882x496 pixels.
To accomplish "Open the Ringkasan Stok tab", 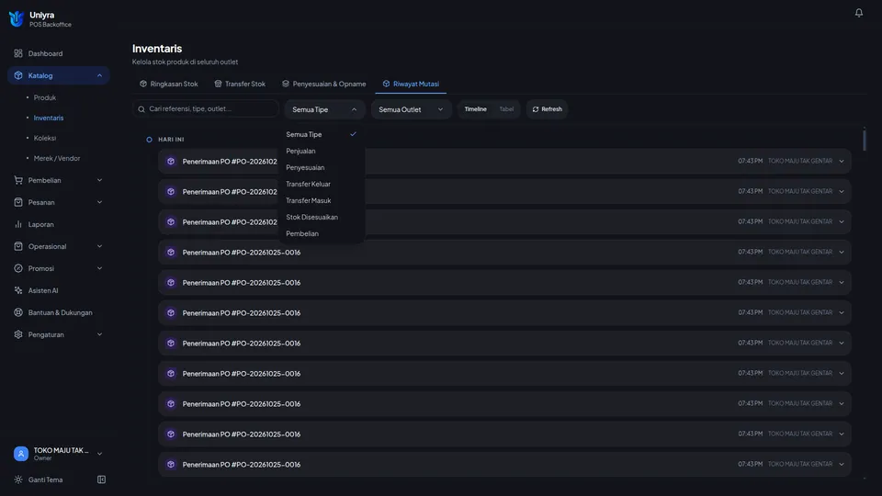I will [169, 84].
